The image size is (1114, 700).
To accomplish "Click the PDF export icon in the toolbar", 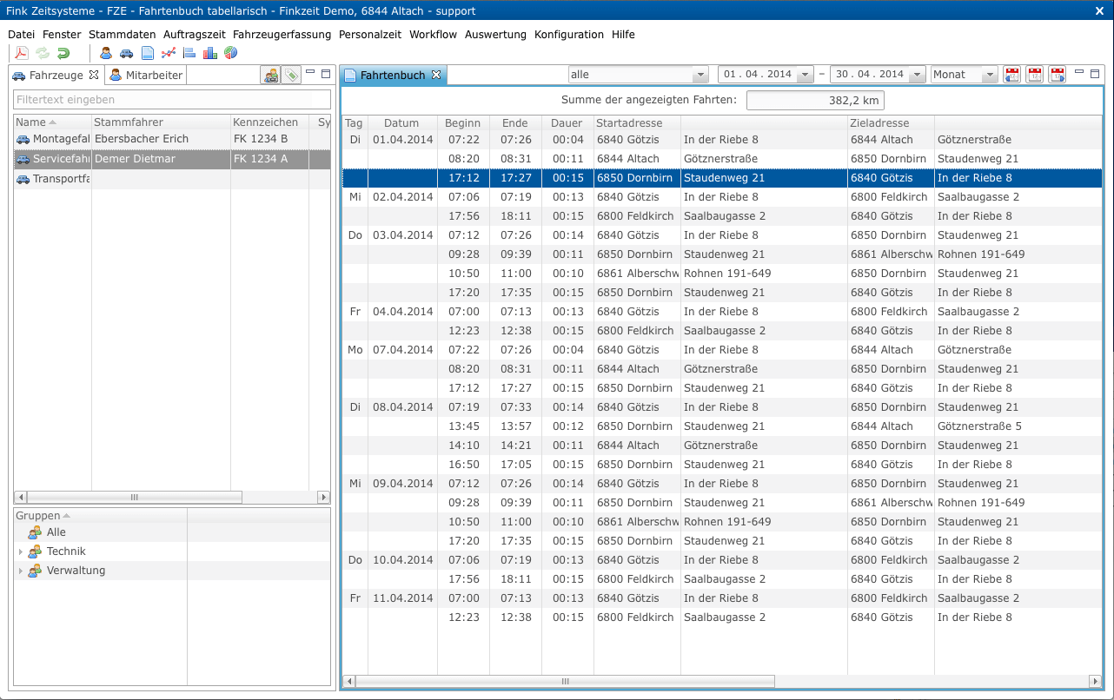I will pyautogui.click(x=22, y=53).
